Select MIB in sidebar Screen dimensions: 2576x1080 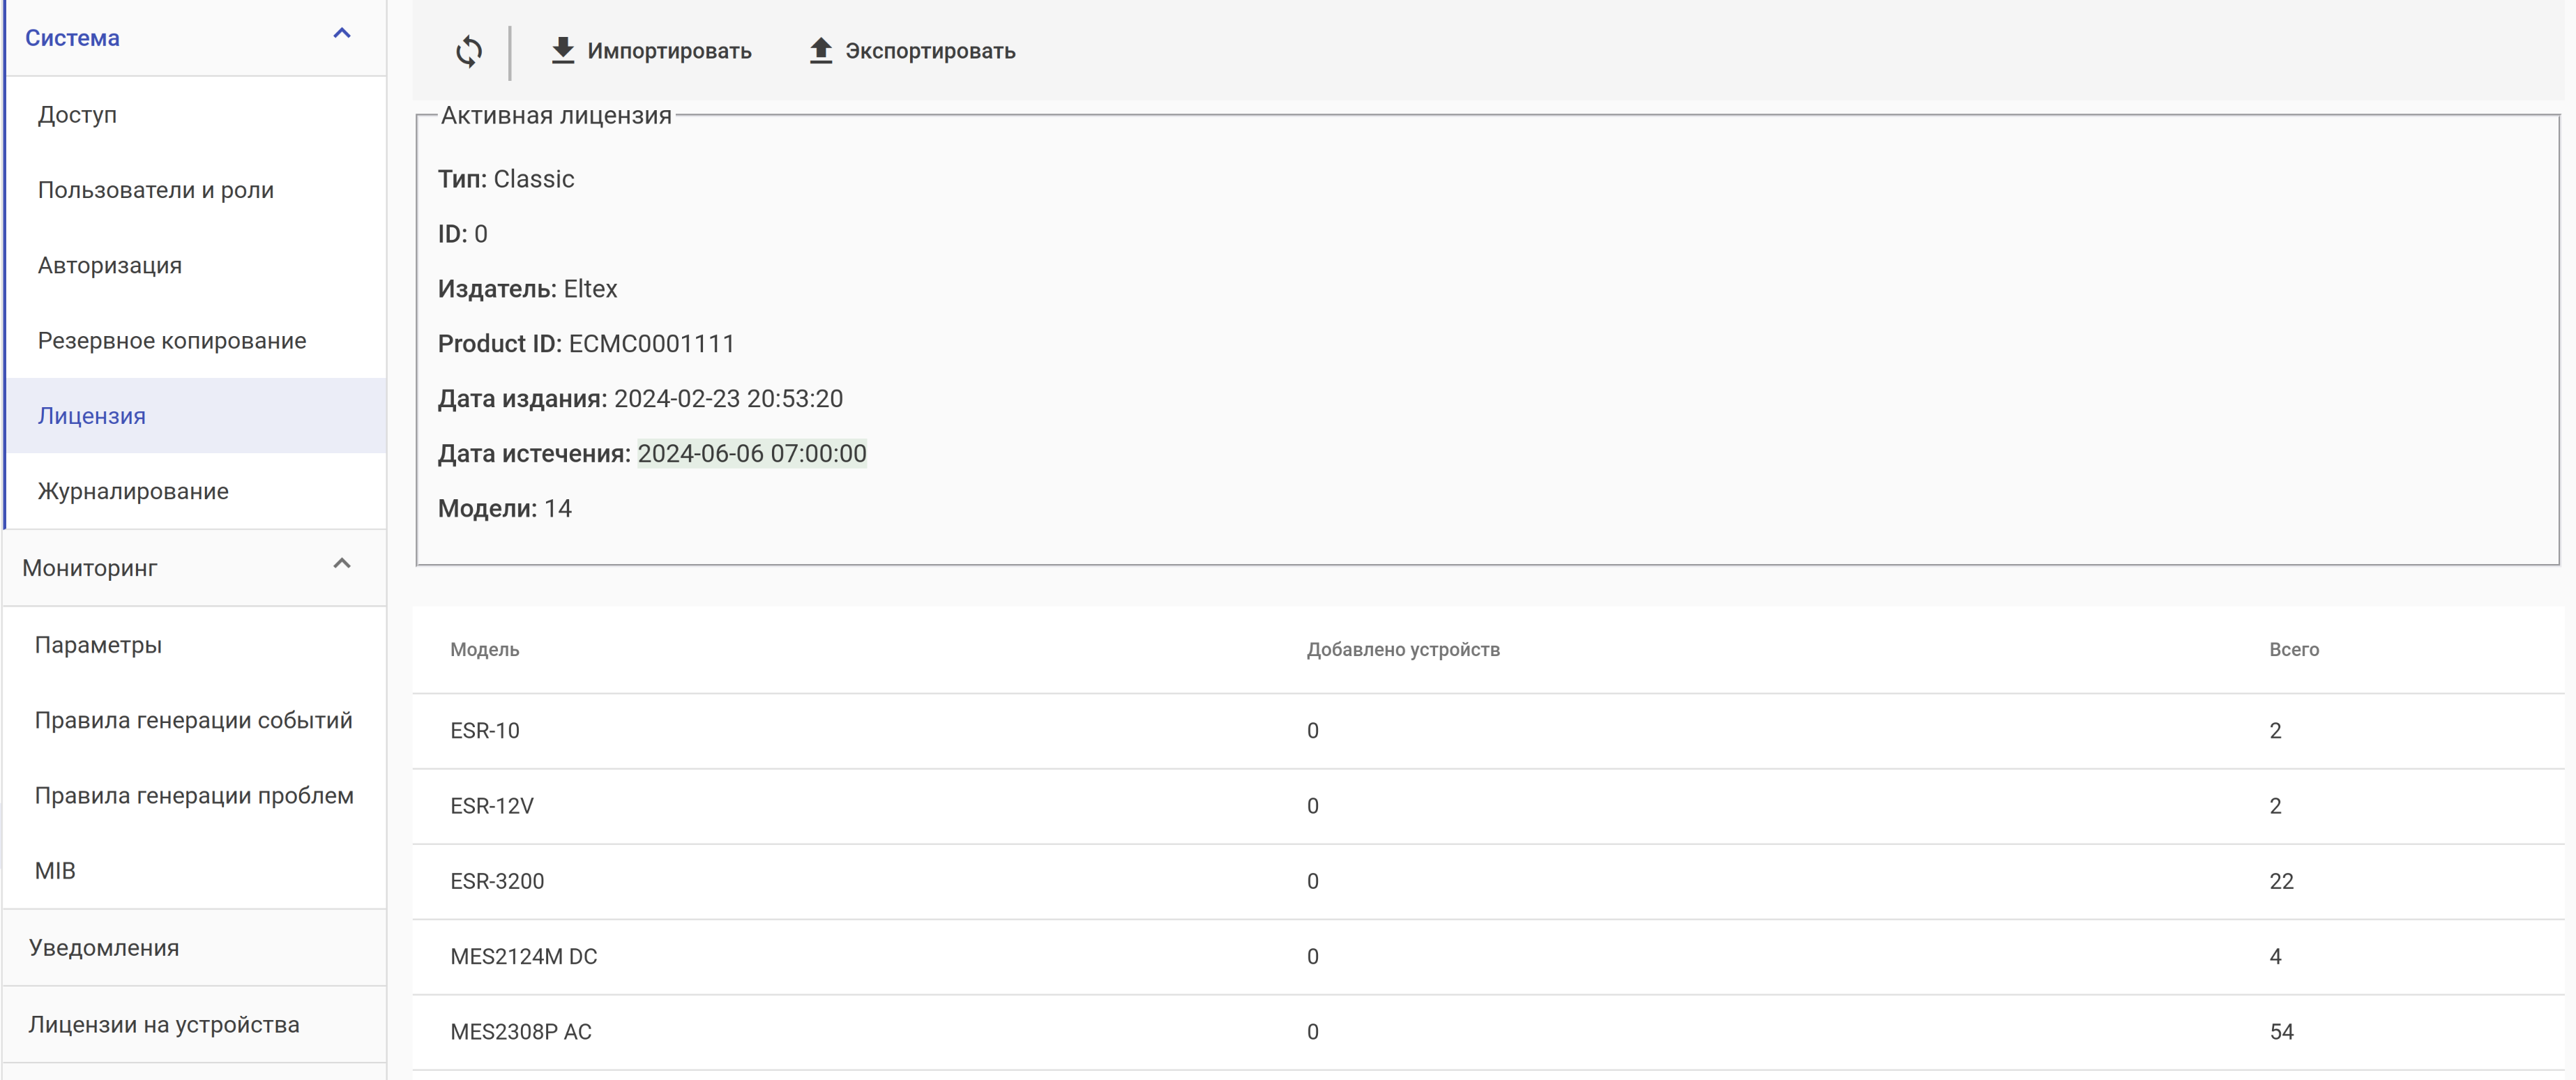pos(55,871)
